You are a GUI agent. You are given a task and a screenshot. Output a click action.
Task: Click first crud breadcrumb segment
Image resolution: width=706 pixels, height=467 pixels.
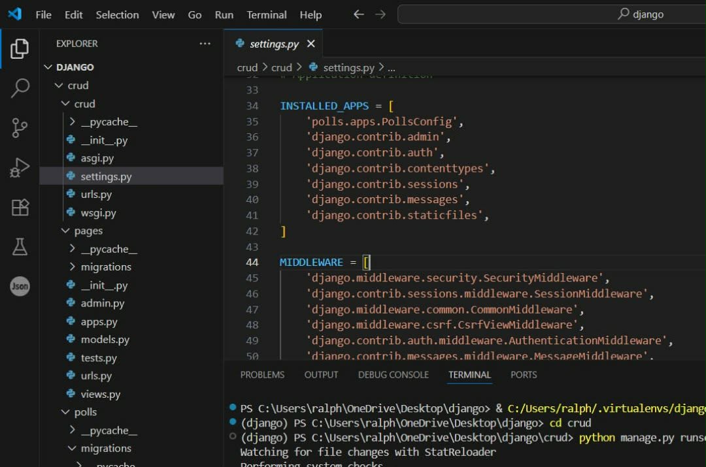(x=247, y=67)
